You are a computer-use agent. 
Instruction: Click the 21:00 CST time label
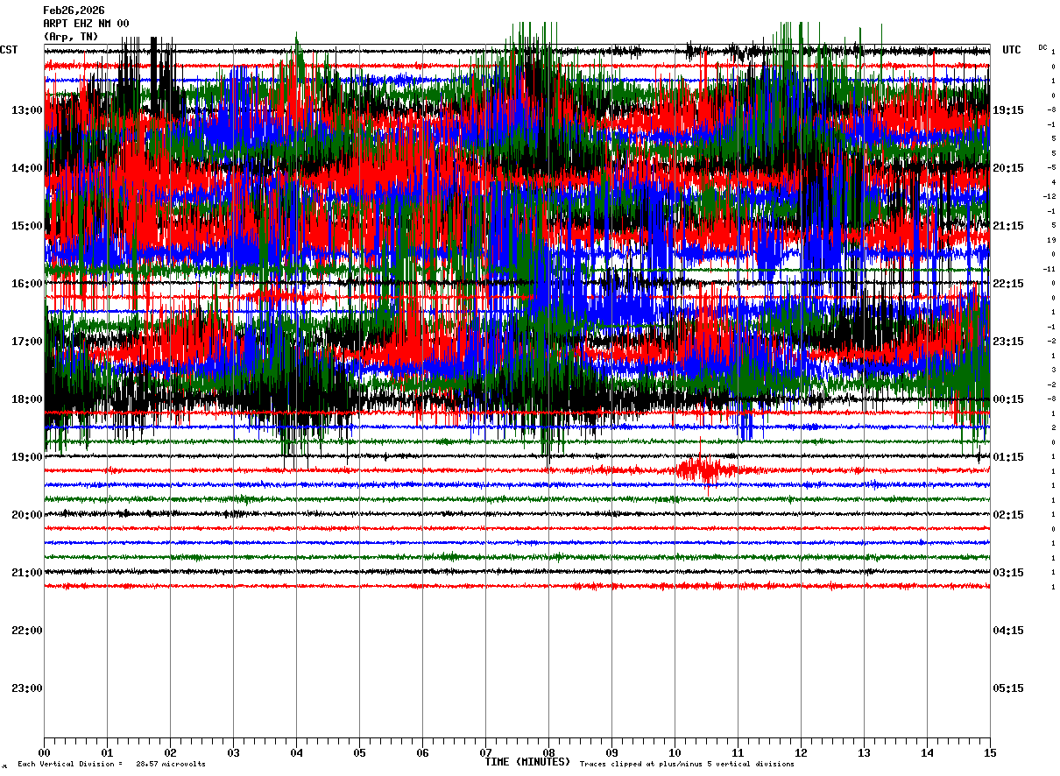[x=27, y=573]
